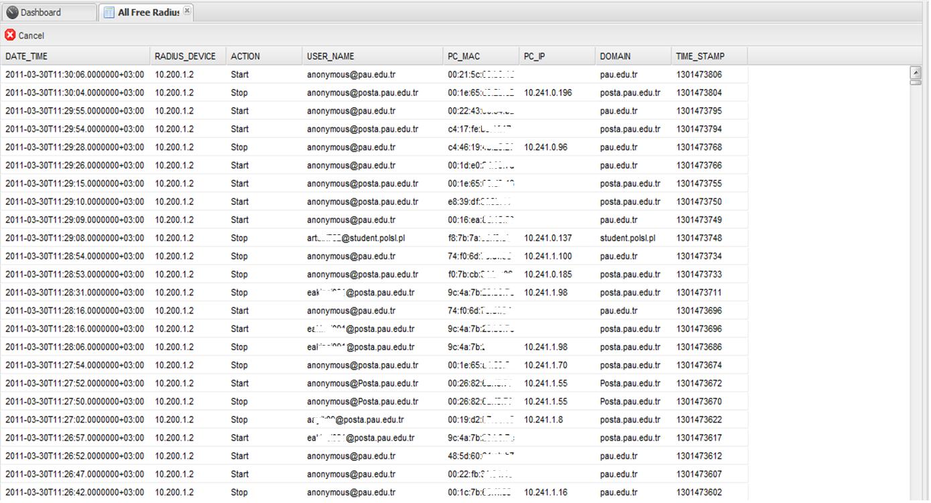
Task: Click the vertical scrollbar thumb
Action: pyautogui.click(x=916, y=82)
